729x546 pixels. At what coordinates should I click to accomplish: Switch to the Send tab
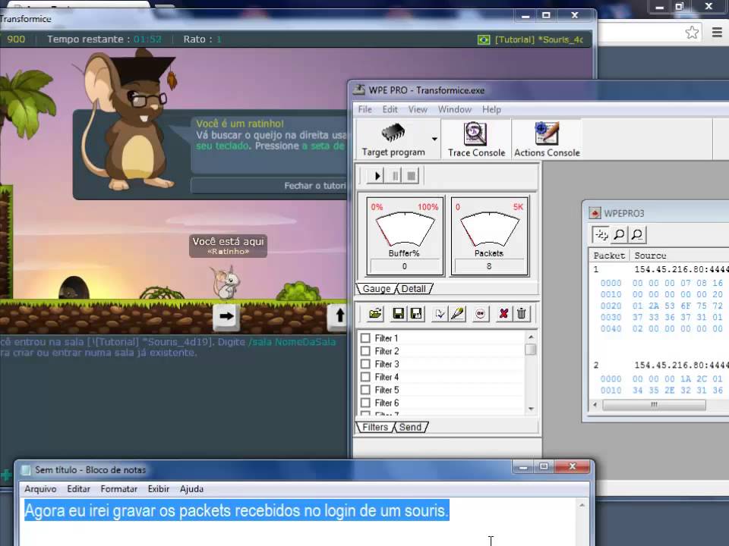coord(411,427)
